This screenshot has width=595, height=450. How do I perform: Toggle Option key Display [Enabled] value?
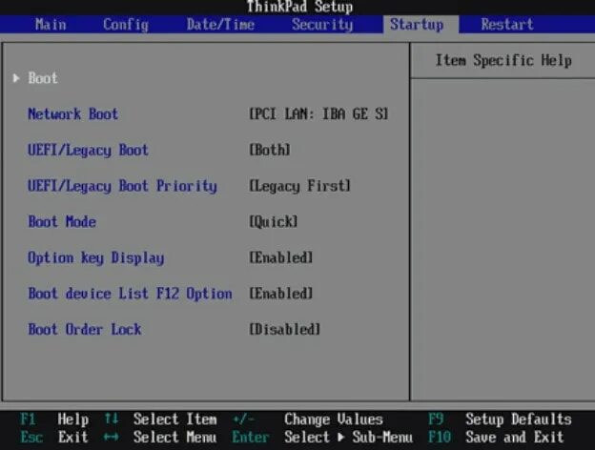click(x=280, y=257)
